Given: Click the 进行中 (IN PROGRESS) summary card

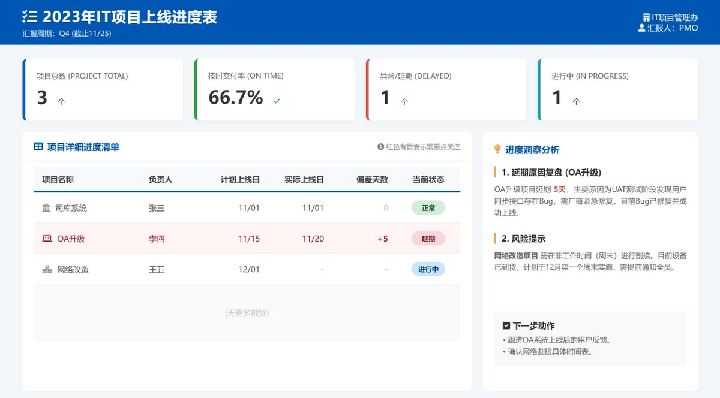Looking at the screenshot, I should click(x=618, y=90).
